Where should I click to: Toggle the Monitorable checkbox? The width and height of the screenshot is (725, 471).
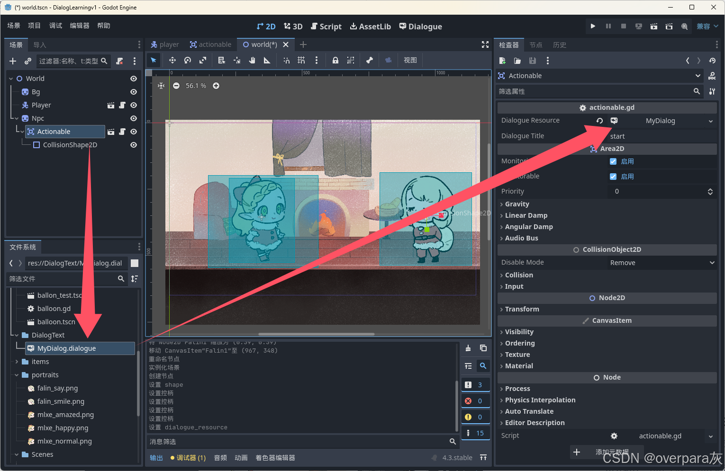(x=613, y=177)
